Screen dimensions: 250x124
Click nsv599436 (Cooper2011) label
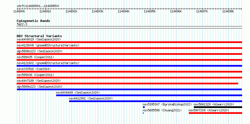35,75
